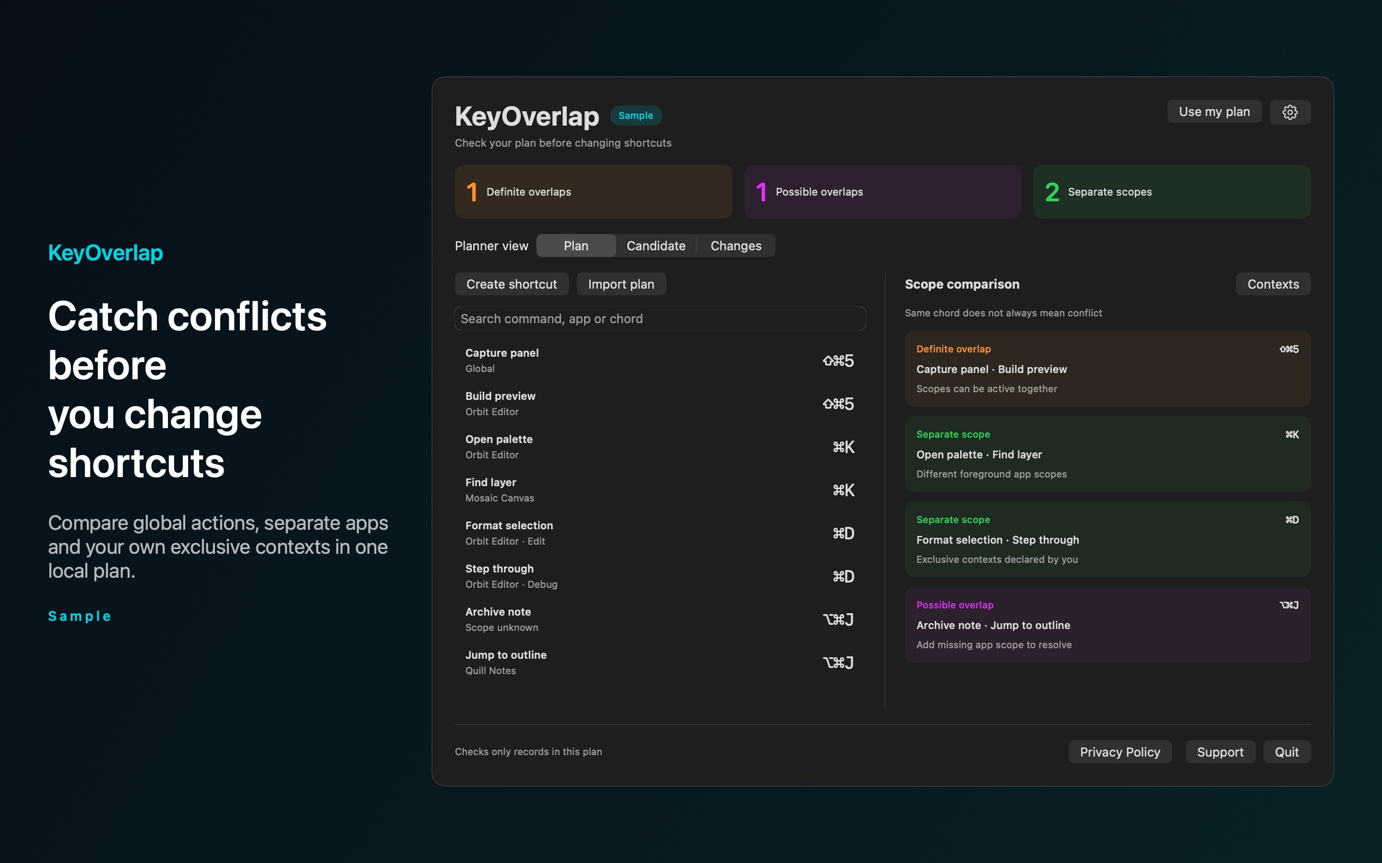This screenshot has width=1382, height=863.
Task: Switch to the Candidate tab
Action: [x=655, y=245]
